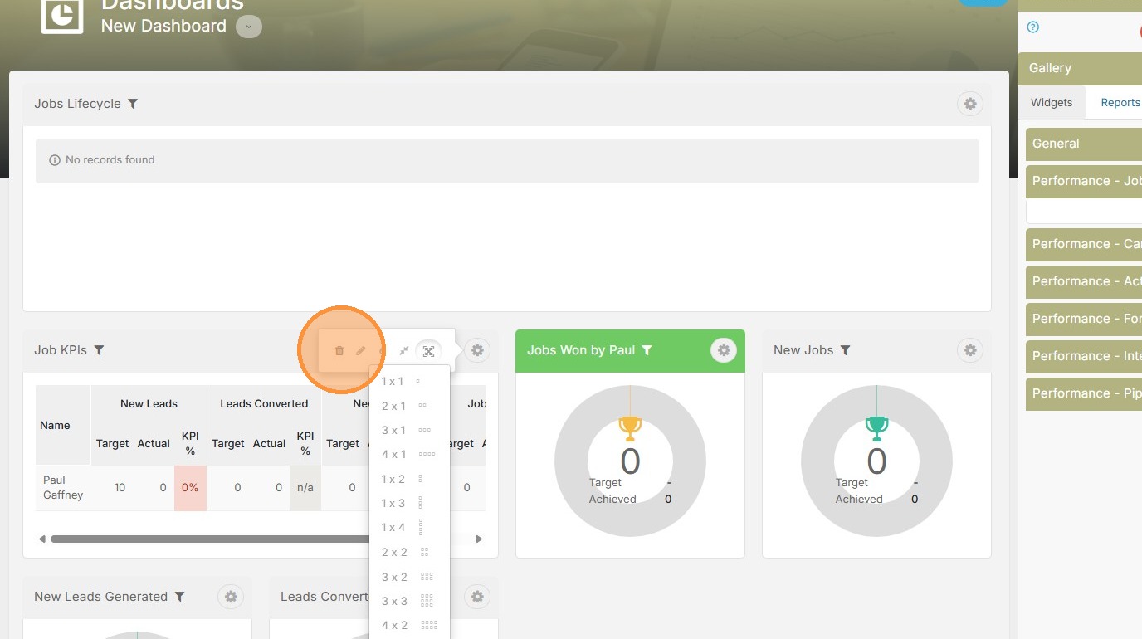The width and height of the screenshot is (1142, 639).
Task: Click the 'New Jobs' widget title
Action: [803, 350]
